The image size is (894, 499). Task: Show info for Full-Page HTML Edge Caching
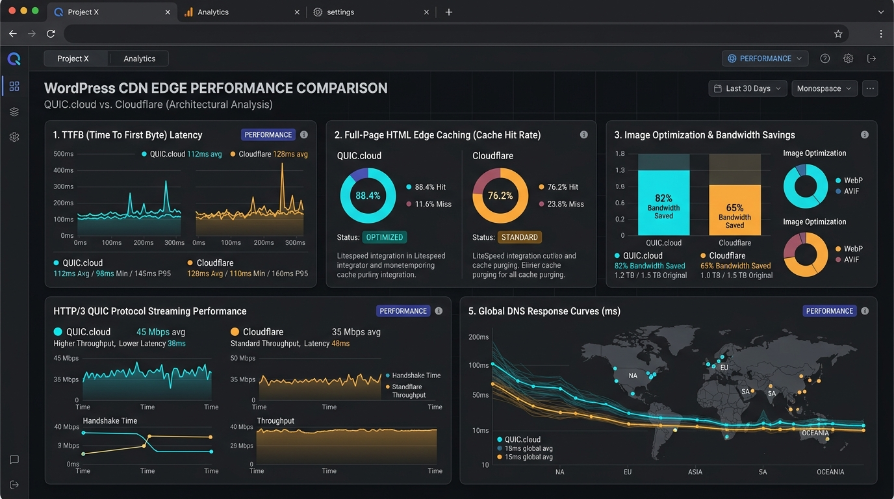pyautogui.click(x=583, y=134)
